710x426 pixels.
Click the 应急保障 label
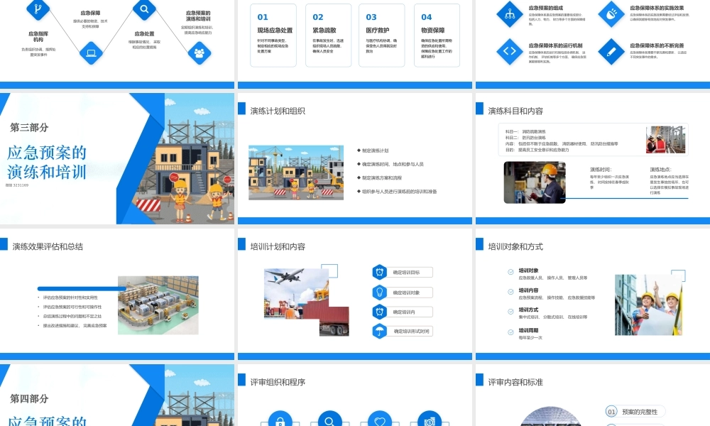click(x=91, y=13)
